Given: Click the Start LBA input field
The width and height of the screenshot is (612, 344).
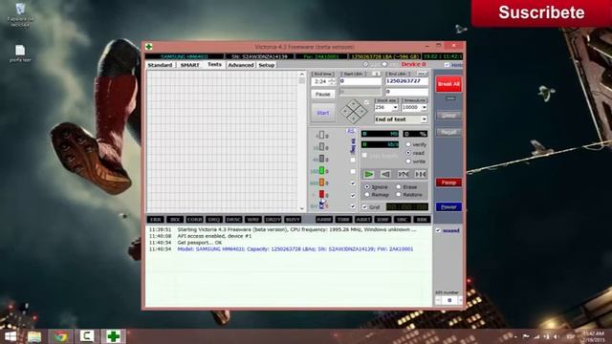Looking at the screenshot, I should (x=361, y=81).
